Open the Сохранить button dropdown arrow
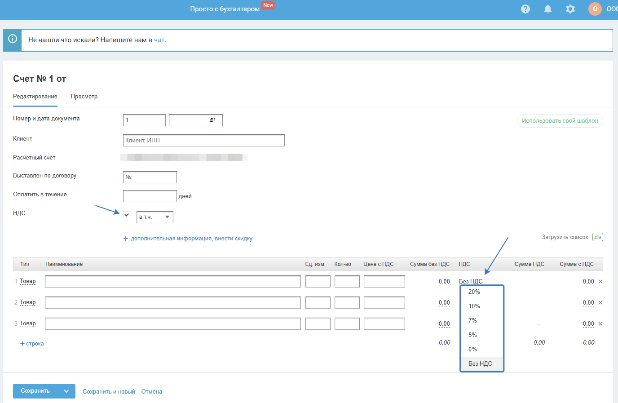The height and width of the screenshot is (403, 618). [x=66, y=391]
